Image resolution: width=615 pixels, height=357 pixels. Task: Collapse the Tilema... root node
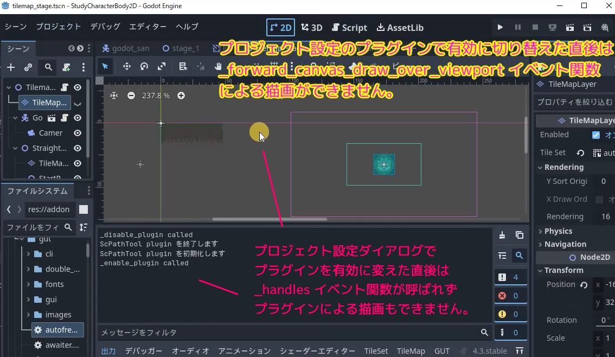point(9,87)
